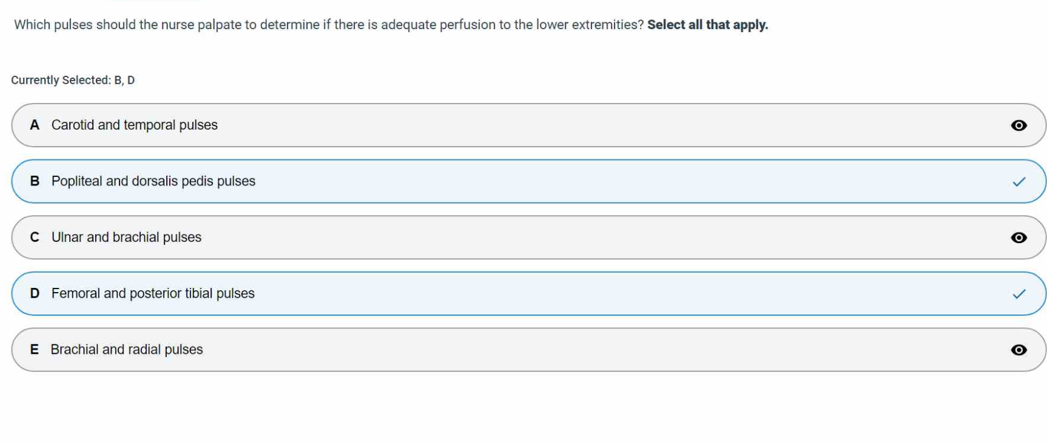Deselect "Popliteal and dorsalis pedis pulses" text
The width and height of the screenshot is (1047, 443).
153,181
